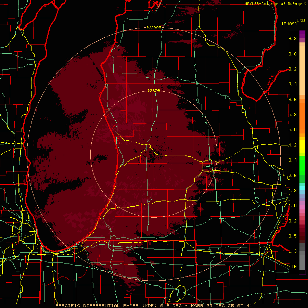Click the 100 NMI range ring label
This screenshot has height=308, width=308.
pyautogui.click(x=154, y=27)
